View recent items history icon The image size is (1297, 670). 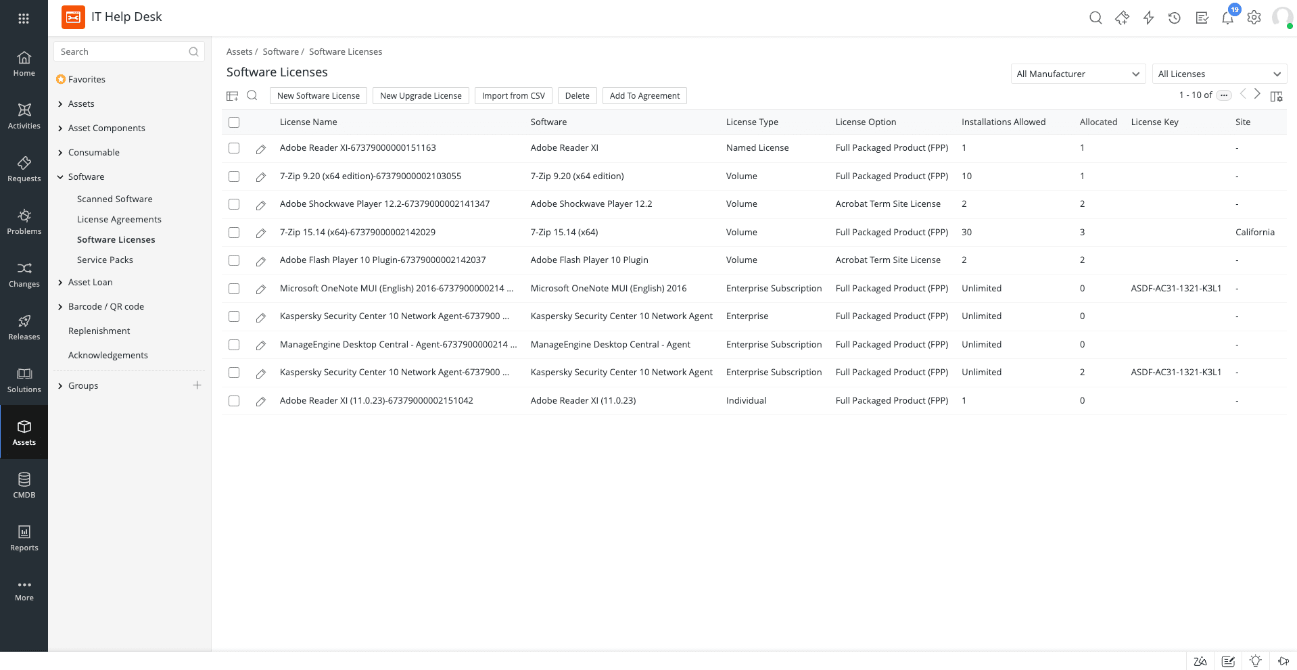(x=1175, y=18)
